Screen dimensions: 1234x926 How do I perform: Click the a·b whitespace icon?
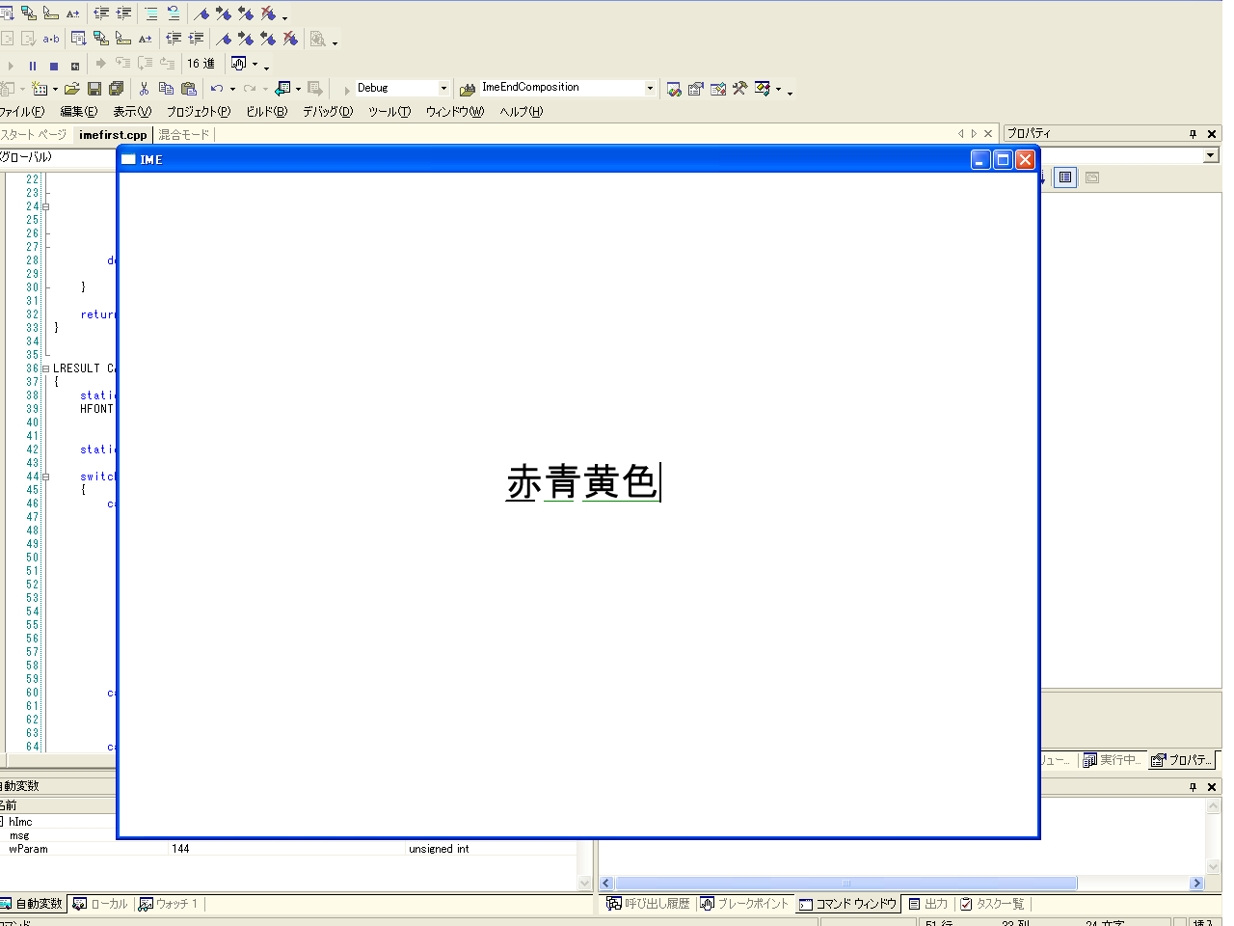pos(51,39)
